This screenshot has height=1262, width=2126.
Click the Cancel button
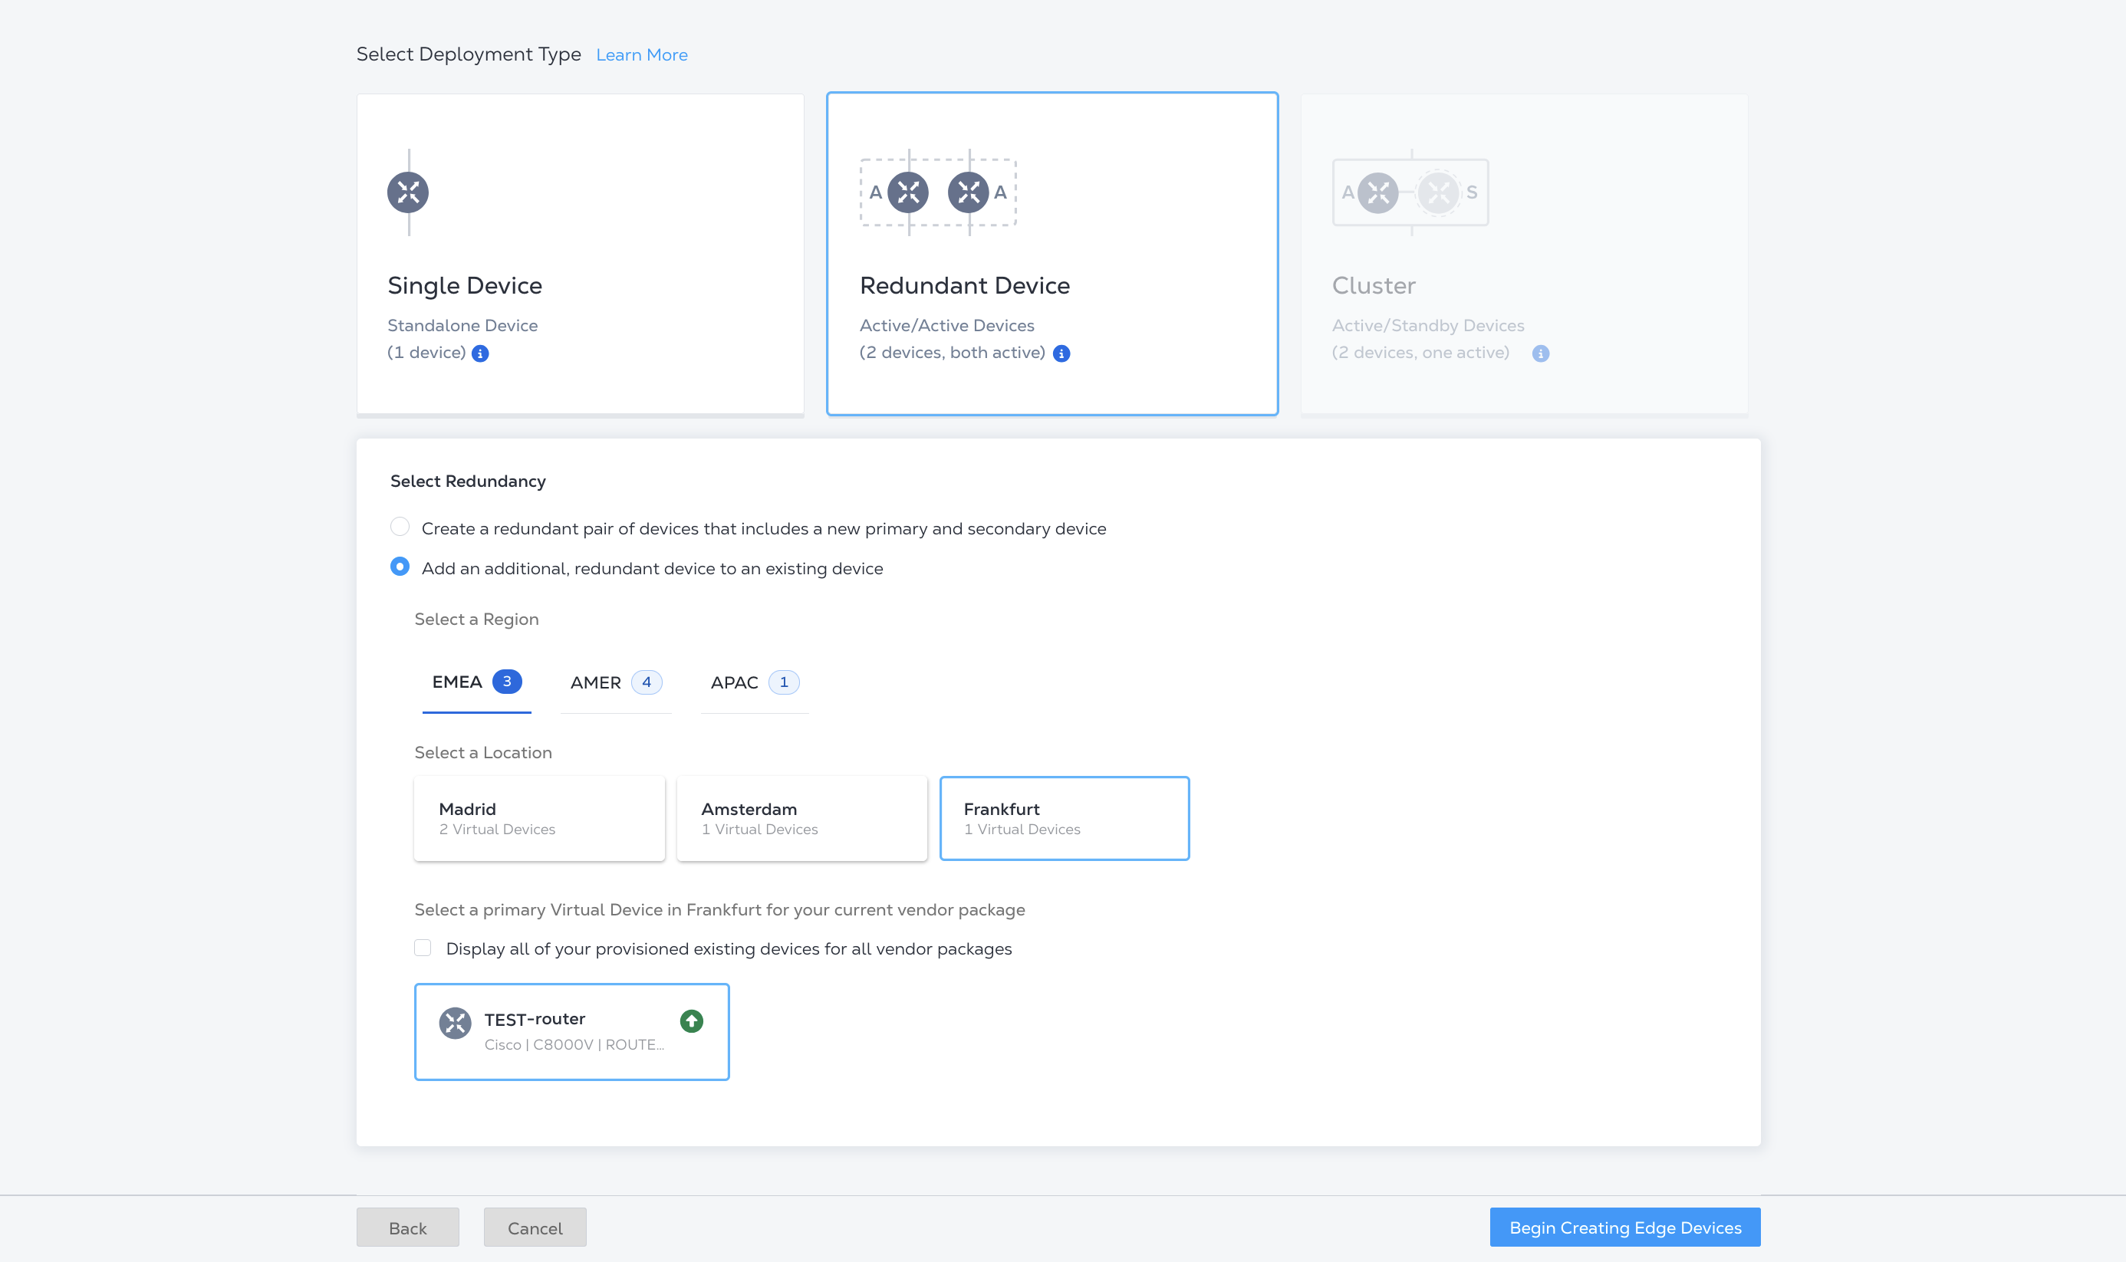click(535, 1227)
